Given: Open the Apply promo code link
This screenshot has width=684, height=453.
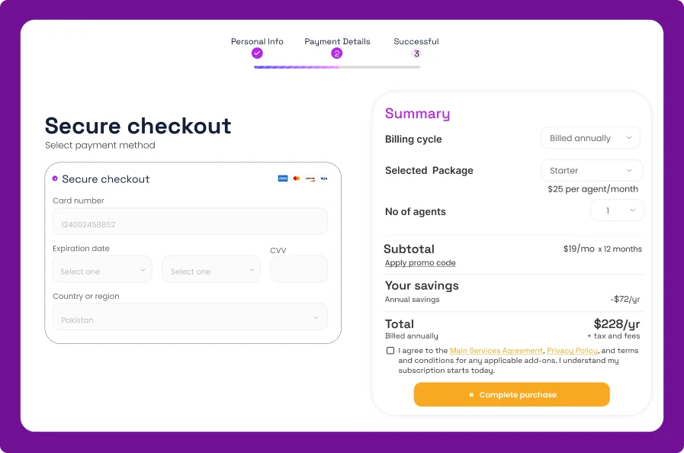Looking at the screenshot, I should click(420, 263).
